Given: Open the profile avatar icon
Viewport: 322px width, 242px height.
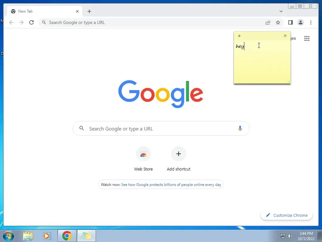Looking at the screenshot, I should pyautogui.click(x=300, y=22).
